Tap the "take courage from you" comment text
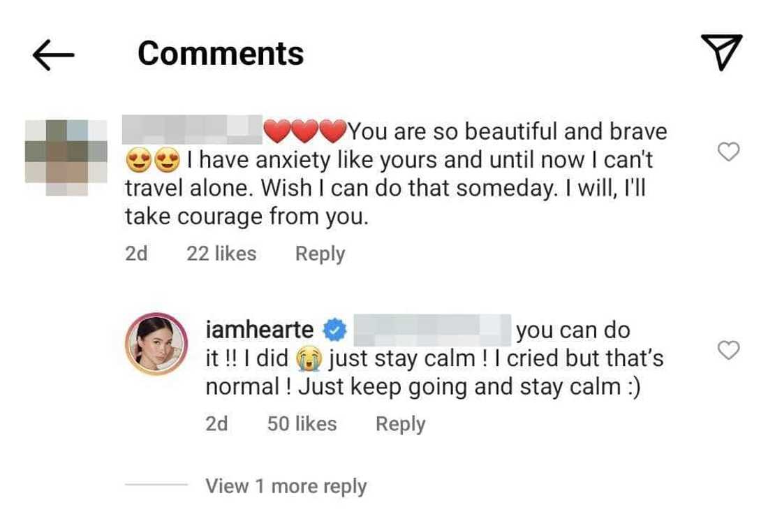The height and width of the screenshot is (519, 782). point(245,217)
